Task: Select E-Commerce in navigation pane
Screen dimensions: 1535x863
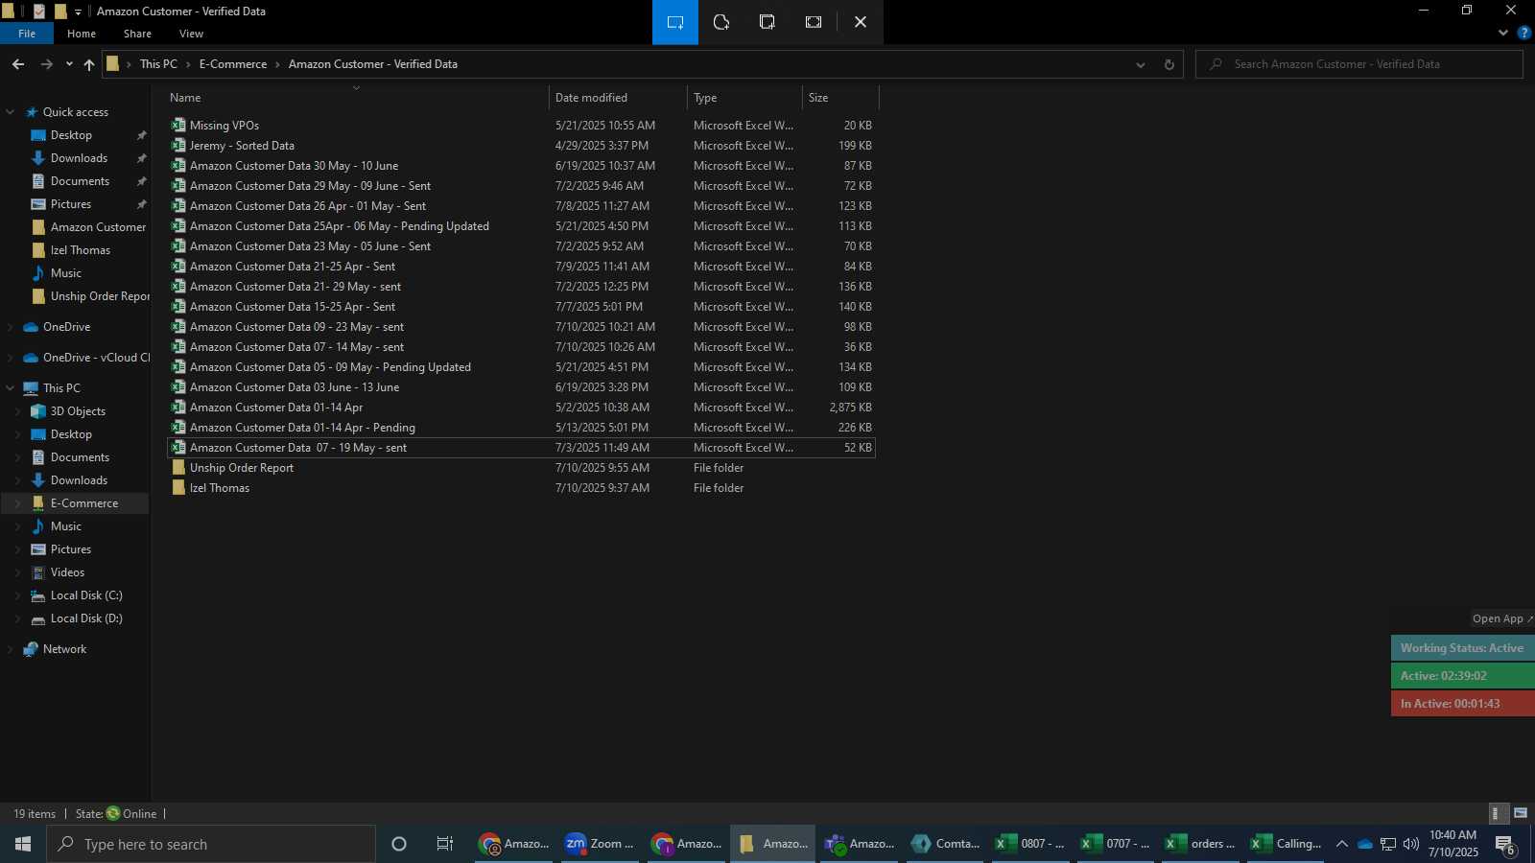Action: pos(84,503)
